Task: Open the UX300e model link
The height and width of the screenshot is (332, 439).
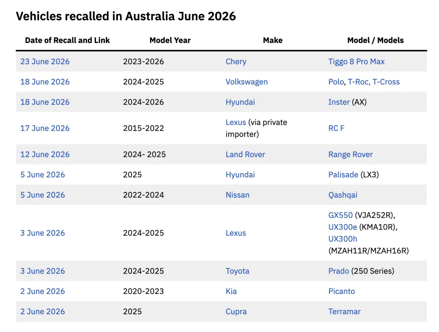Action: [x=343, y=227]
